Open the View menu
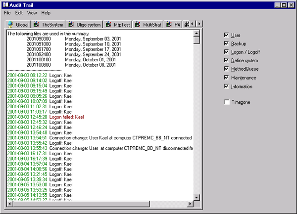Screen dimensions: 297x214 click(x=32, y=12)
